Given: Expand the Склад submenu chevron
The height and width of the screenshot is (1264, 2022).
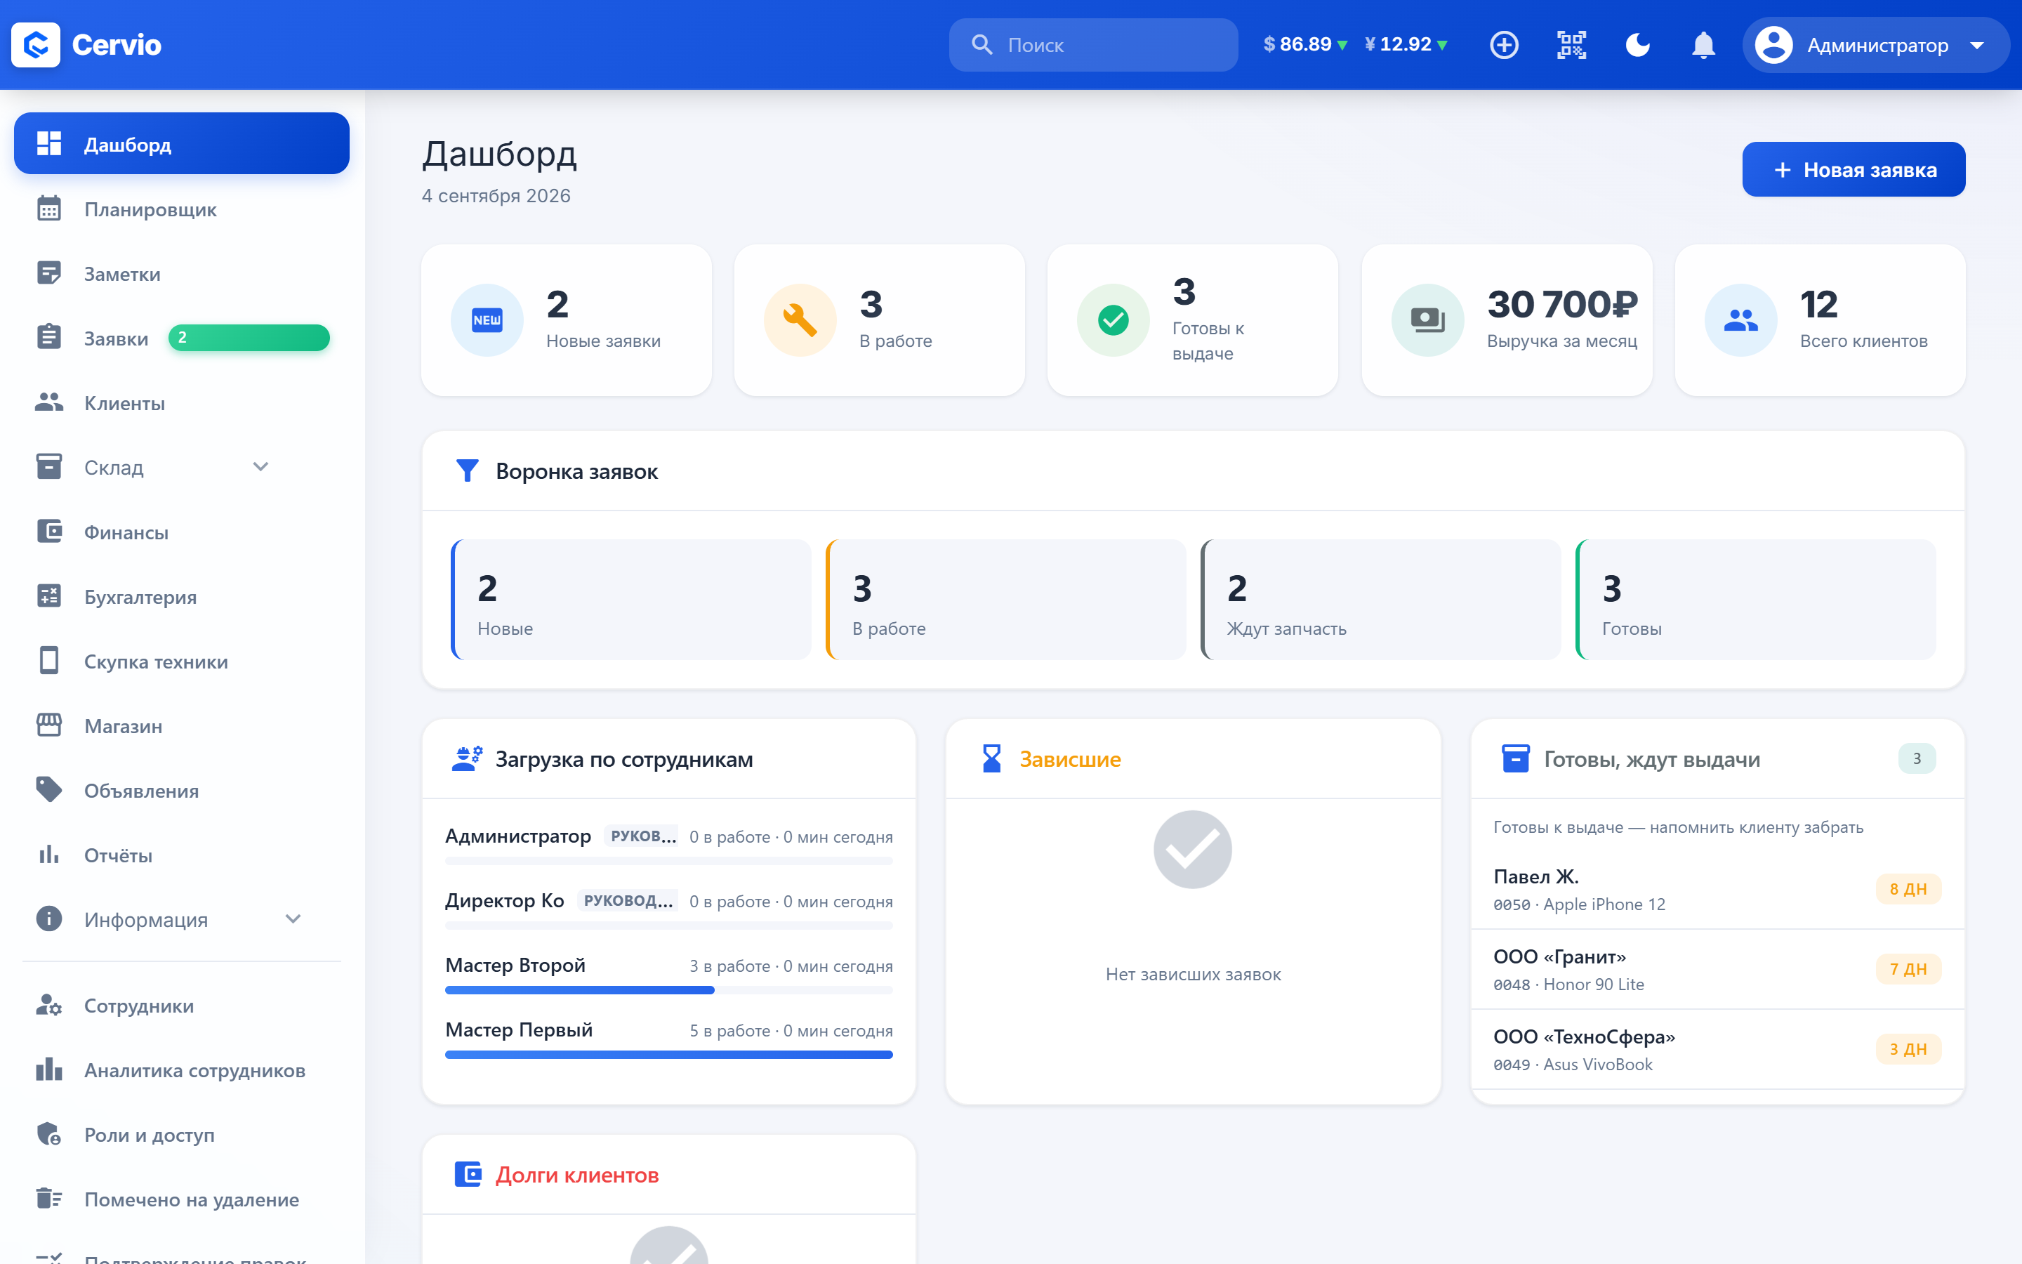Looking at the screenshot, I should [260, 467].
